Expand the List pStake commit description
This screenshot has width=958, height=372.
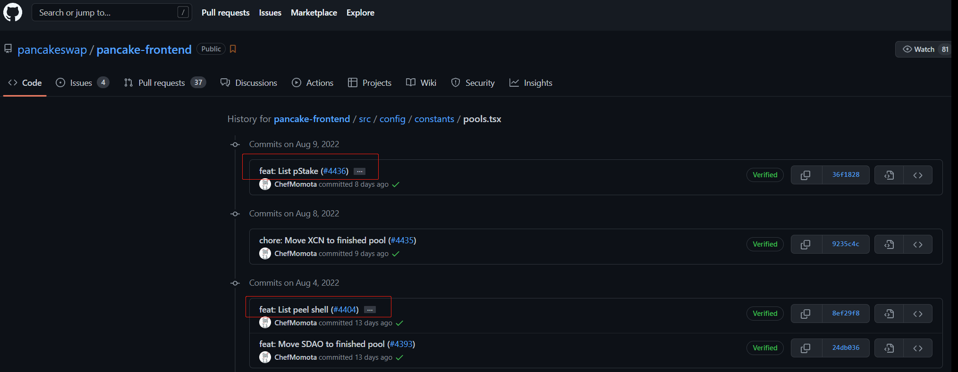(360, 172)
